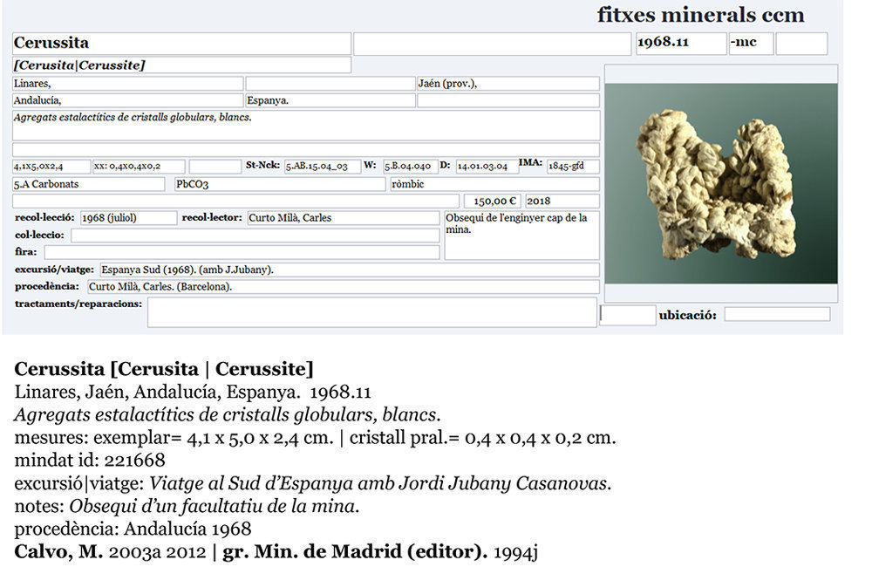Viewport: 872px width, 567px height.
Task: Click the recol·lecció field '1968 (juliol)'
Action: (128, 218)
